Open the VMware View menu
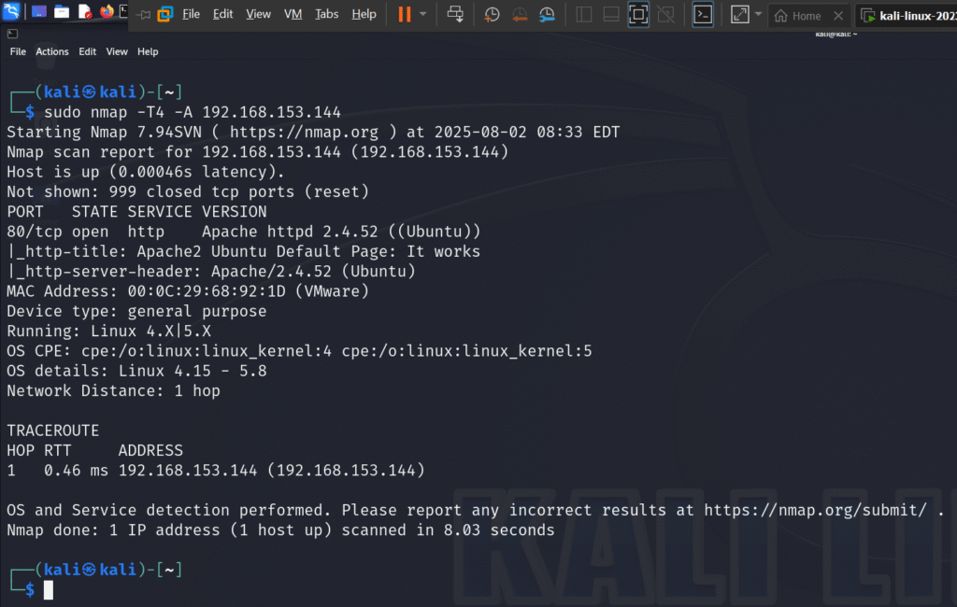 [258, 14]
